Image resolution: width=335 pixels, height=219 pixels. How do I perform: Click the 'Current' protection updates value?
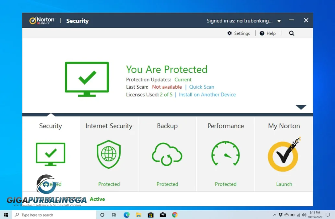point(183,80)
